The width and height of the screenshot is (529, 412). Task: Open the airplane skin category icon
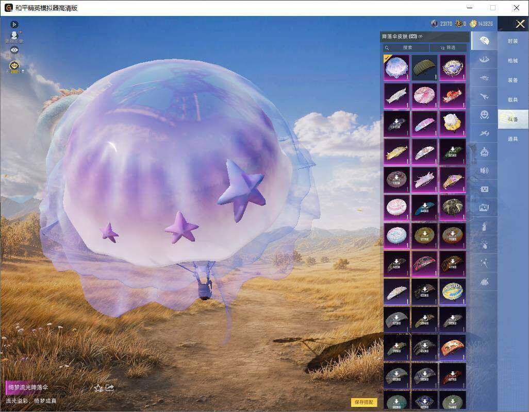pyautogui.click(x=484, y=97)
